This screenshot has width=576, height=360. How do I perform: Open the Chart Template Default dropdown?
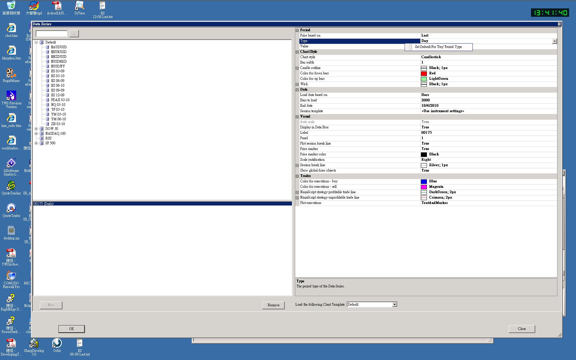[394, 304]
